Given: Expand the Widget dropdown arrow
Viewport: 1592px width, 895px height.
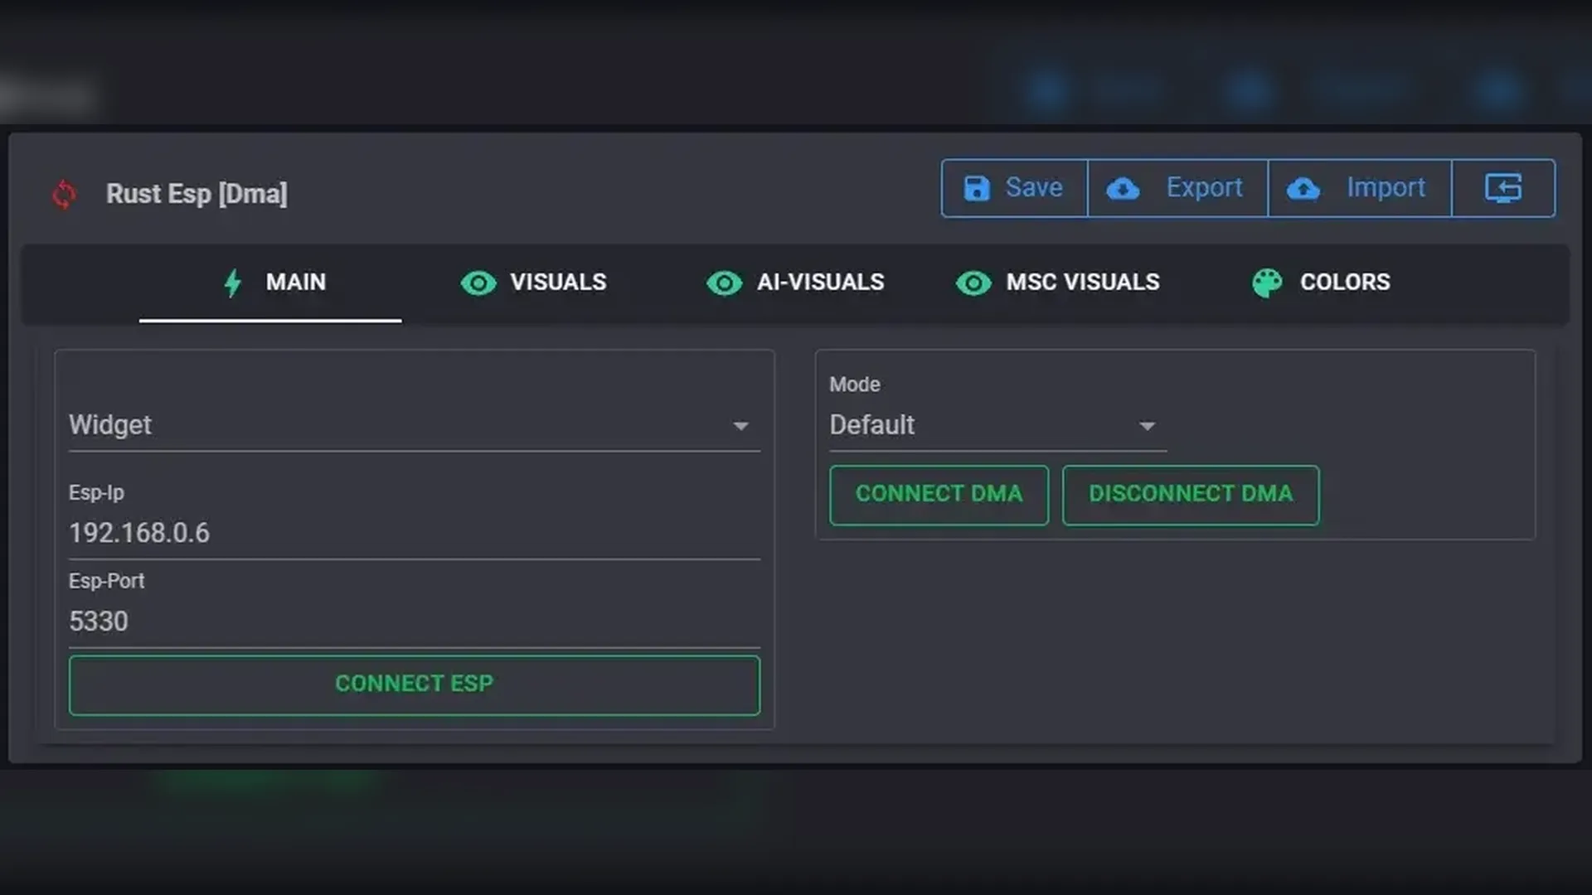Looking at the screenshot, I should tap(740, 426).
